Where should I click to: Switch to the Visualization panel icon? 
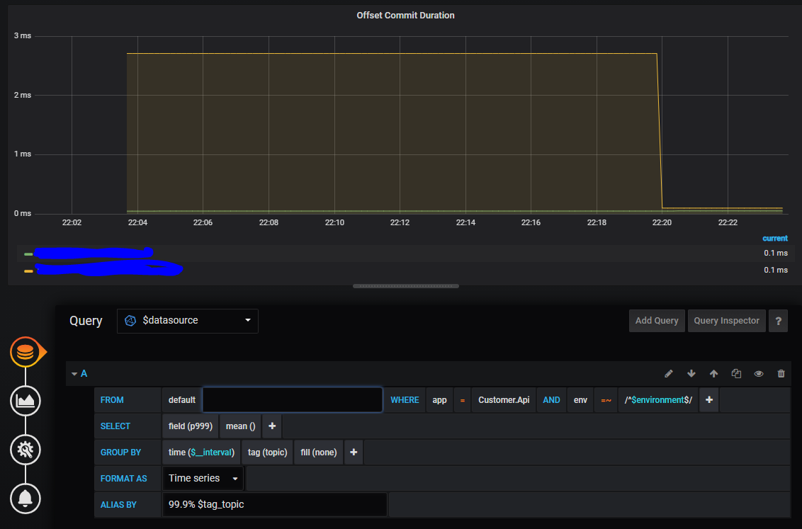[x=26, y=400]
